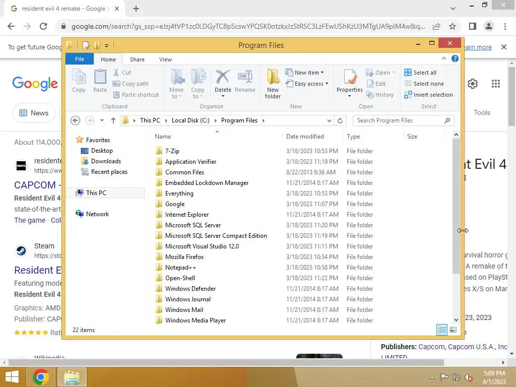This screenshot has height=387, width=516.
Task: Select the News filter in Google
Action: pyautogui.click(x=34, y=113)
